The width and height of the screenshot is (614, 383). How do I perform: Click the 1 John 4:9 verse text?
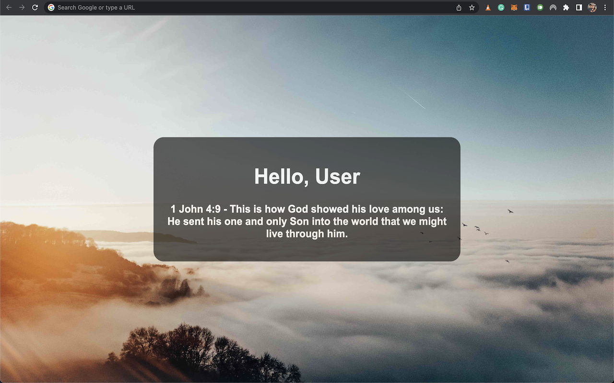307,221
